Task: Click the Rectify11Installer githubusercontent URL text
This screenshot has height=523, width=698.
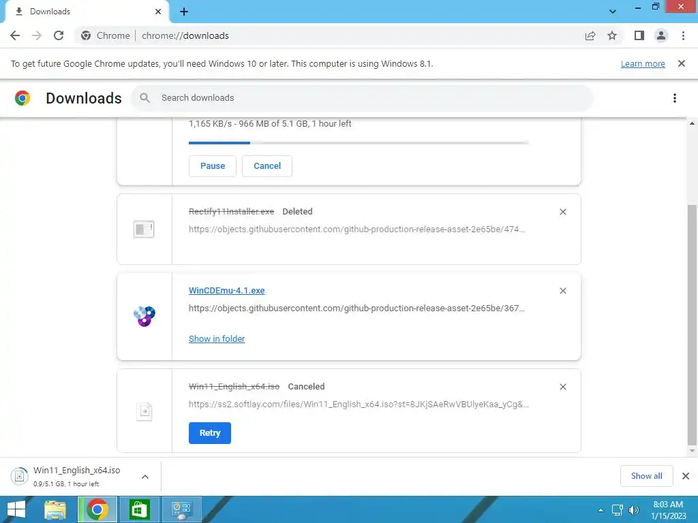Action: pyautogui.click(x=356, y=229)
